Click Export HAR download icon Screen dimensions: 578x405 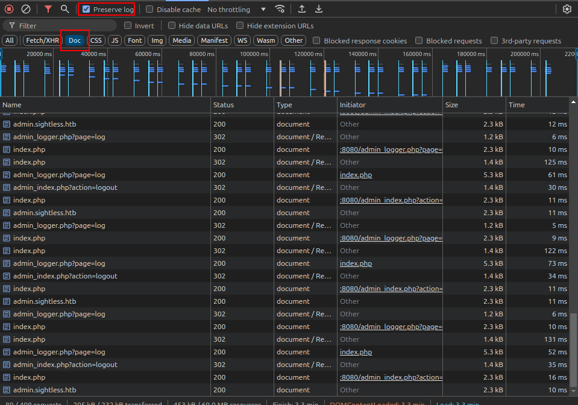click(319, 9)
